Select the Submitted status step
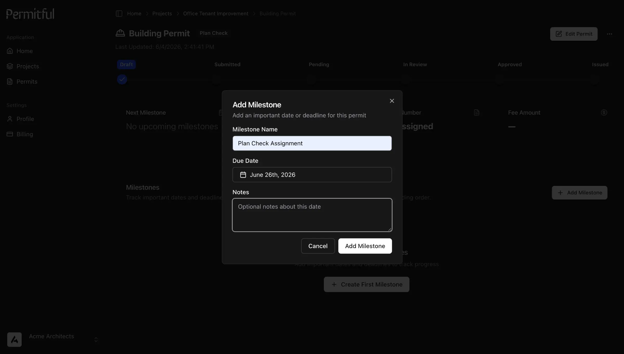 (x=227, y=64)
